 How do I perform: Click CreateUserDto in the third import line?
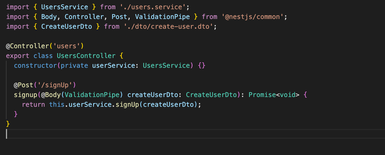point(67,26)
